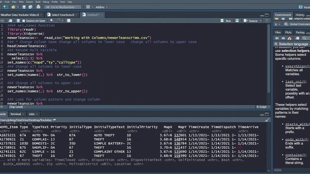Expand the Source button dropdown arrow
This screenshot has width=310, height=174.
point(261,21)
